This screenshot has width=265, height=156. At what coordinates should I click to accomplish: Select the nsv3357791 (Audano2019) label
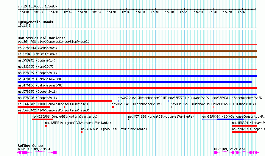tap(189, 98)
